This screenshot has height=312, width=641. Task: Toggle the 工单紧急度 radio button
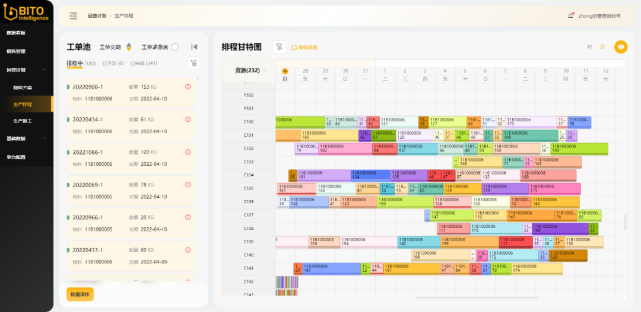click(x=175, y=47)
